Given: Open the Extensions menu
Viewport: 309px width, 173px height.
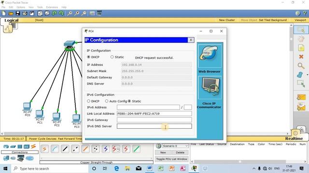Looking at the screenshot, I should 52,7.
